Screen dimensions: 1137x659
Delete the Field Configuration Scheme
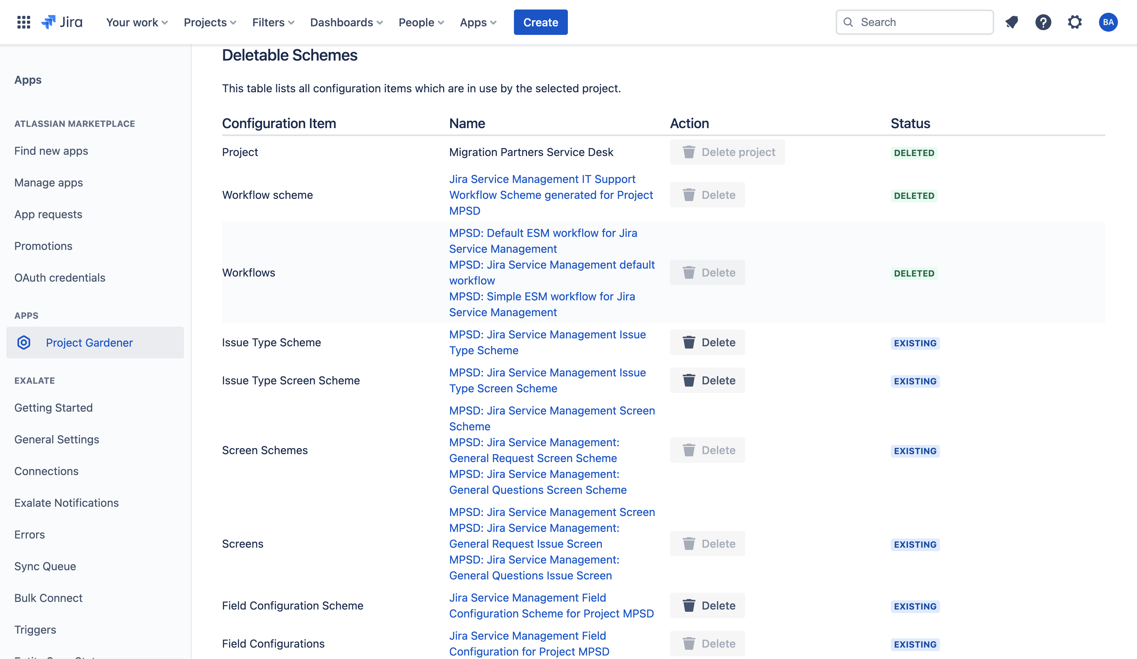pyautogui.click(x=707, y=605)
